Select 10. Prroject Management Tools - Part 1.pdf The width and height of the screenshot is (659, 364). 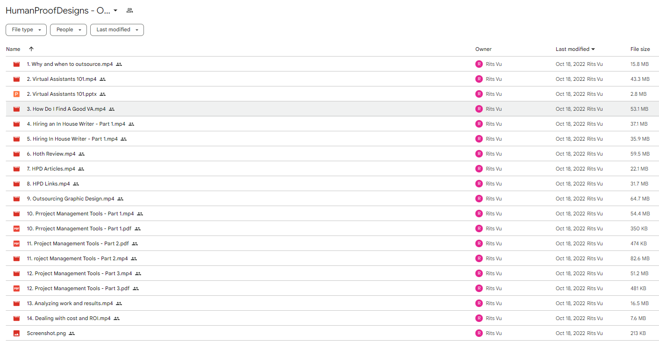tap(79, 228)
